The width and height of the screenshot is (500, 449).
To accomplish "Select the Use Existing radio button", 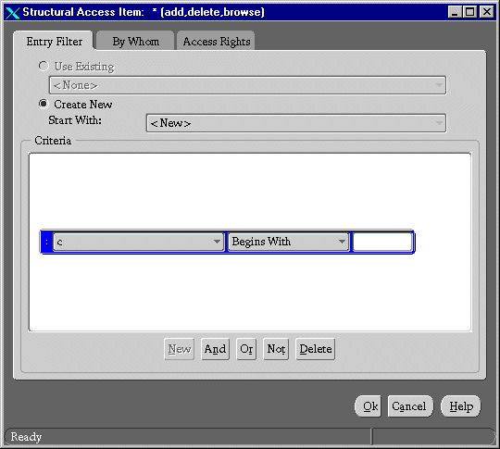I will click(x=44, y=66).
